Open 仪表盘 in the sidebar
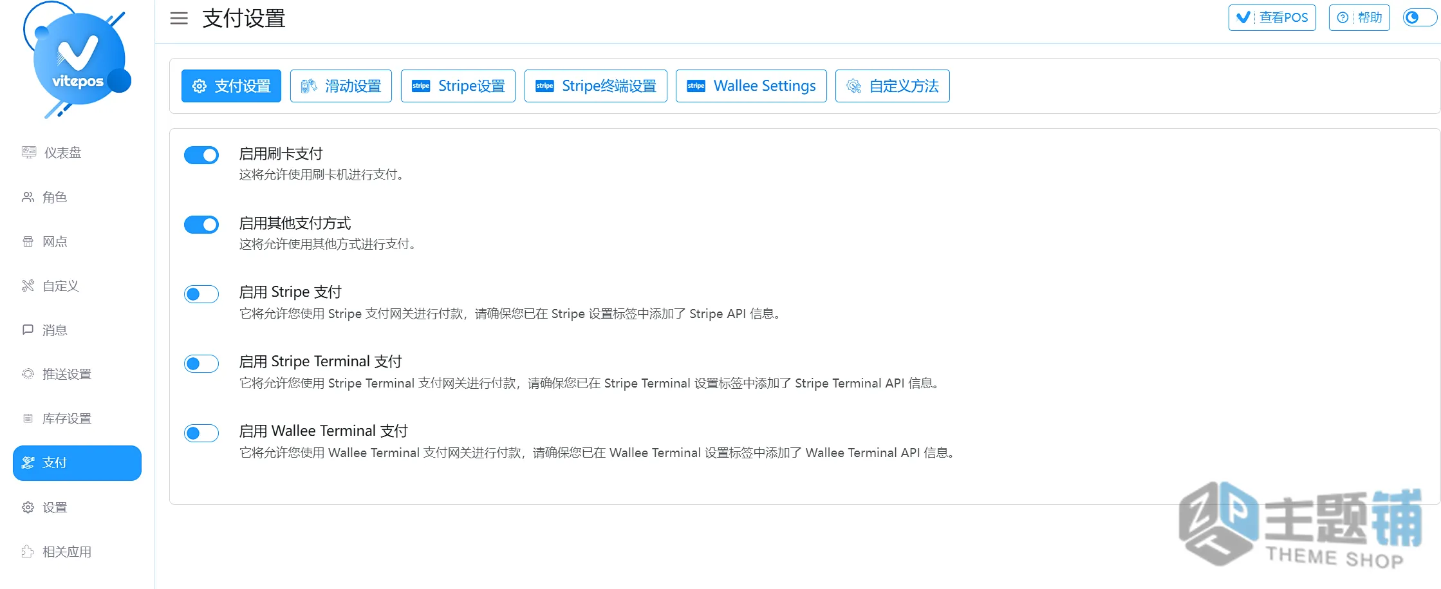1441x589 pixels. [x=77, y=153]
